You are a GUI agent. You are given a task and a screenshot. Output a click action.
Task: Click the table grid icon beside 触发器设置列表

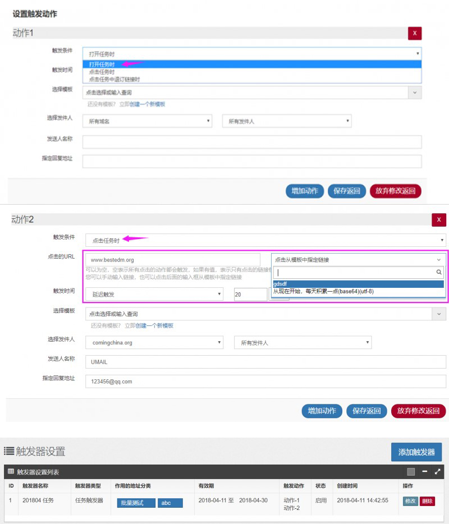tap(11, 472)
